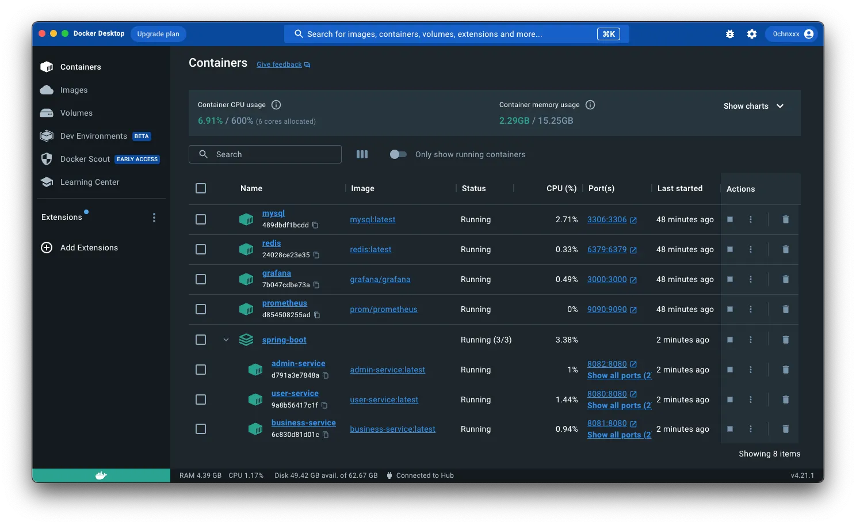The height and width of the screenshot is (525, 856).
Task: Copy prometheus container ID d854508255ad
Action: (x=317, y=315)
